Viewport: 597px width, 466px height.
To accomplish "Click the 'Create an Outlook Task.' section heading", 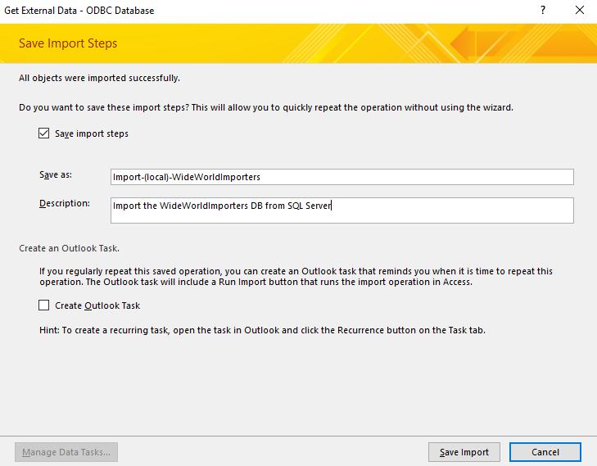I will click(75, 247).
